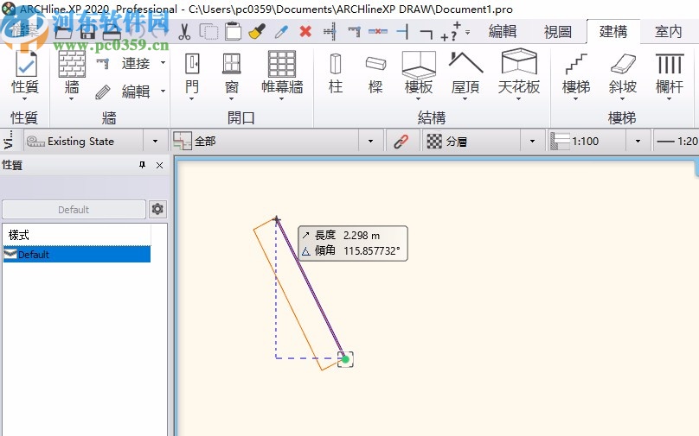Open the 視圖 ribbon tab
Screen dimensions: 699x436
click(557, 32)
